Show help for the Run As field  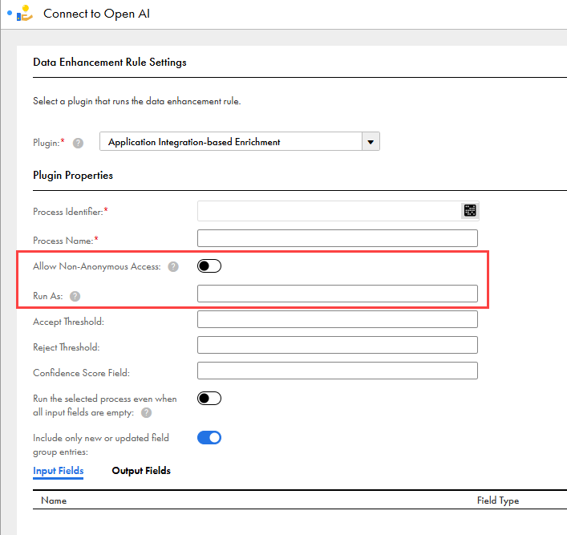[x=75, y=297]
